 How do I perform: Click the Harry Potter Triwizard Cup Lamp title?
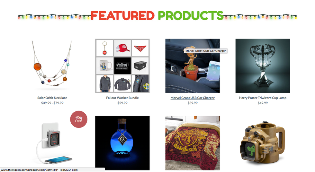click(x=263, y=98)
